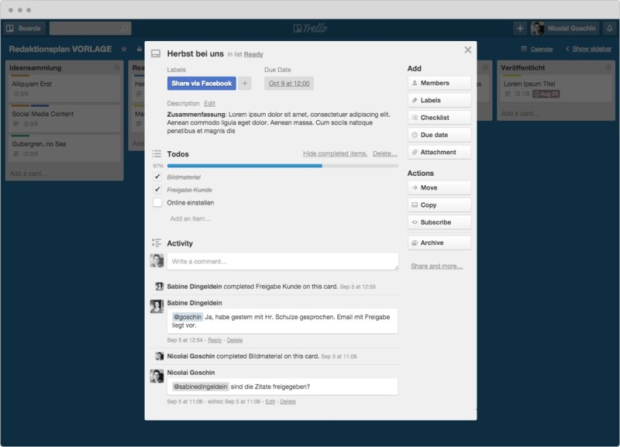Open the Gubergren, no Sea card
This screenshot has height=447, width=620.
64,147
